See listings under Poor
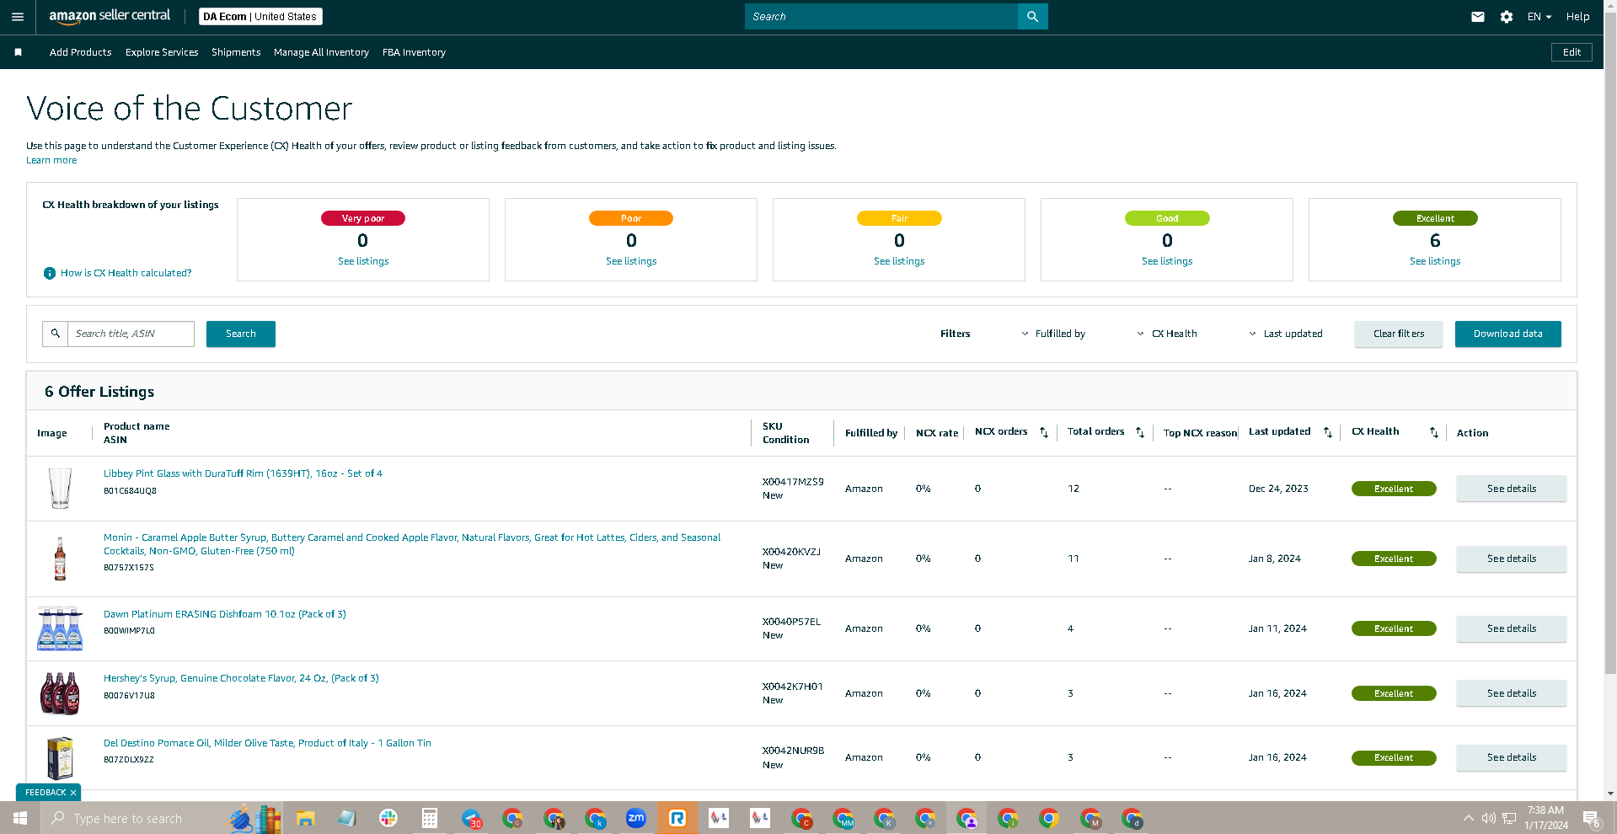Viewport: 1617px width, 834px height. 631,261
